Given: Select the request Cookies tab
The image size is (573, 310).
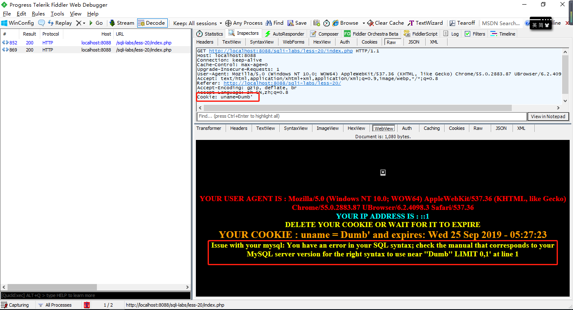Looking at the screenshot, I should pyautogui.click(x=369, y=42).
